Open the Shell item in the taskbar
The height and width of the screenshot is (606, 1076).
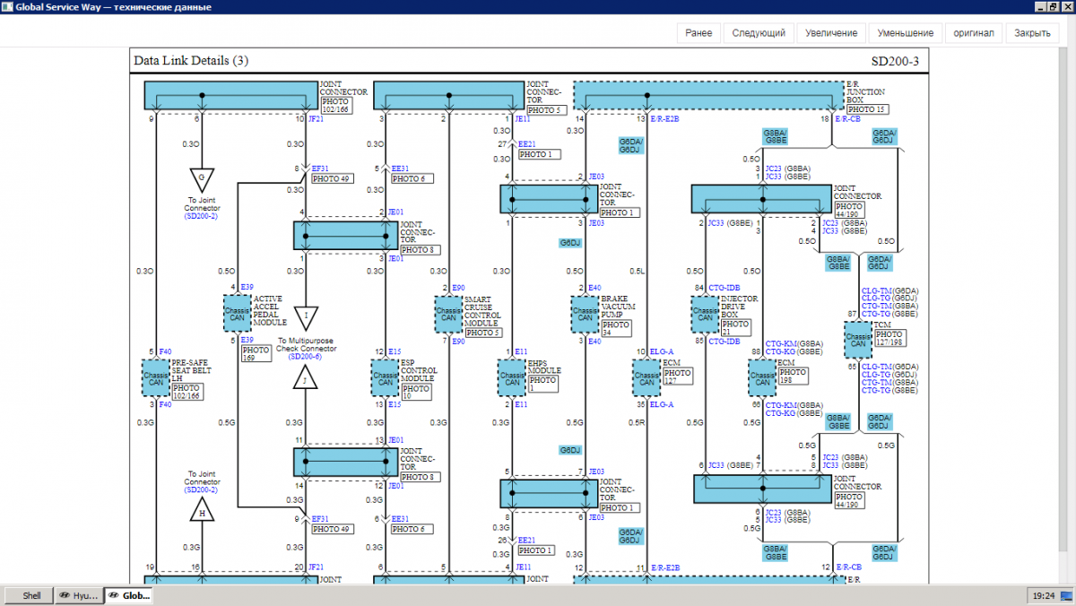click(x=31, y=595)
